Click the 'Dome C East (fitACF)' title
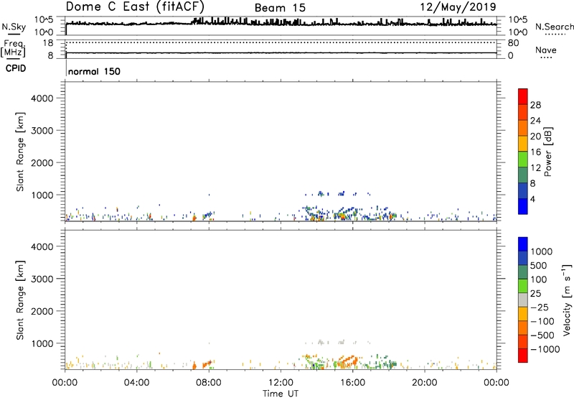 pyautogui.click(x=135, y=7)
